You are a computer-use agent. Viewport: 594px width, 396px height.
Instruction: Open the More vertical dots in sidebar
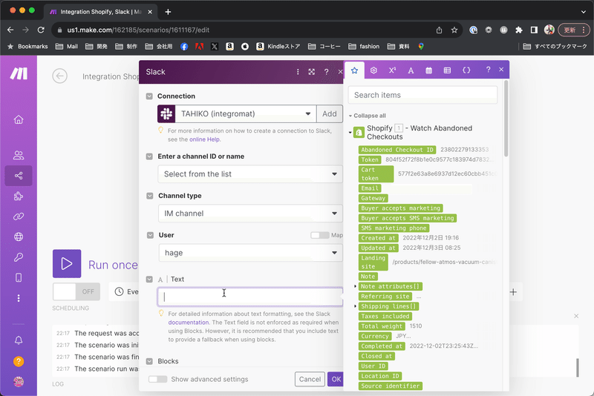point(18,298)
